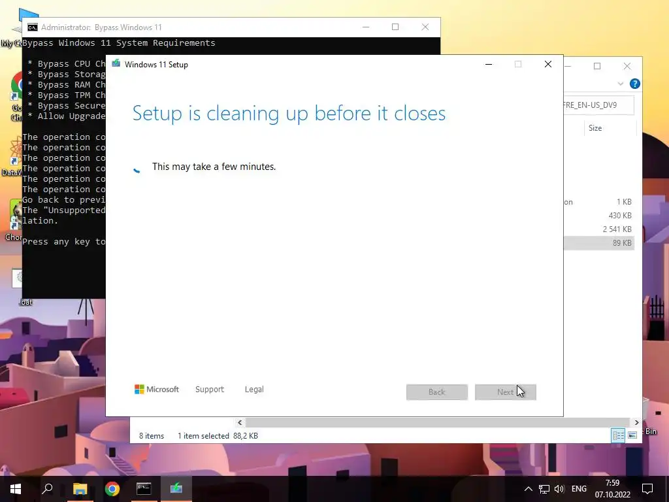Maximize the File Explorer window
669x502 pixels.
tap(597, 66)
